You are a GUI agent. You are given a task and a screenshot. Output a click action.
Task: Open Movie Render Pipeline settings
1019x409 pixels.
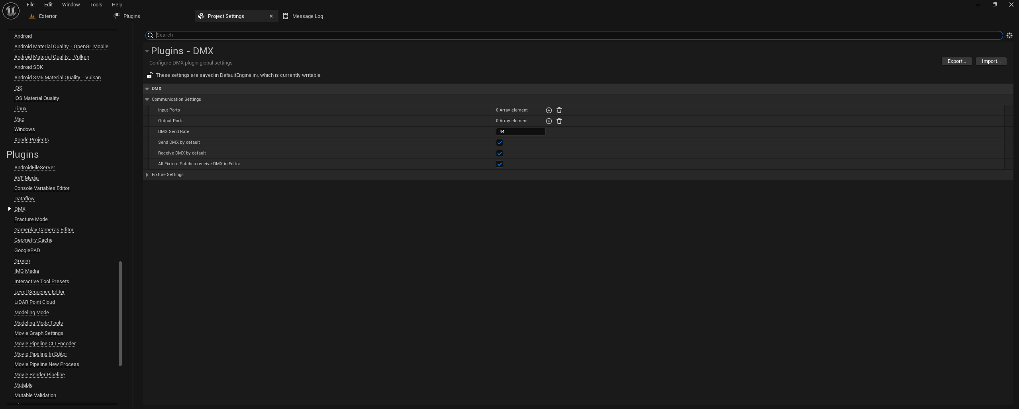pyautogui.click(x=39, y=375)
